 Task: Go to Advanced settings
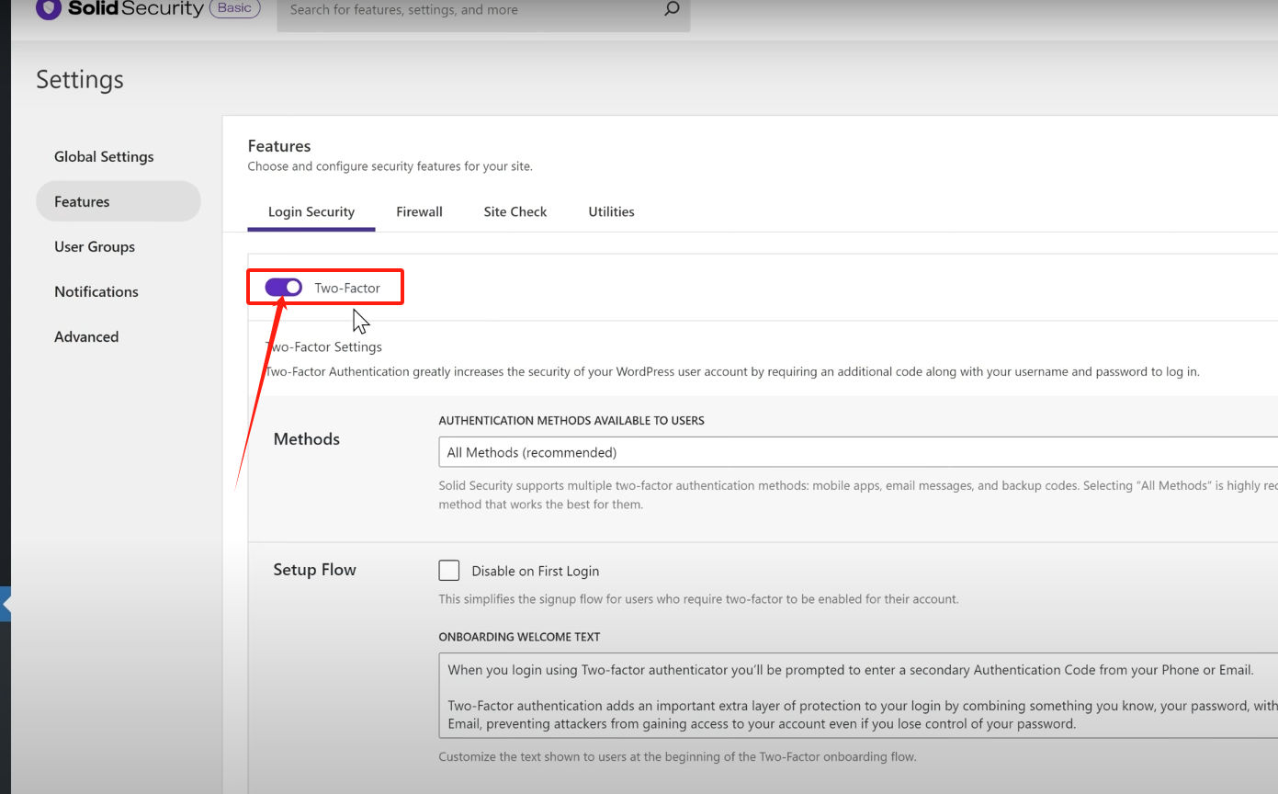(86, 336)
